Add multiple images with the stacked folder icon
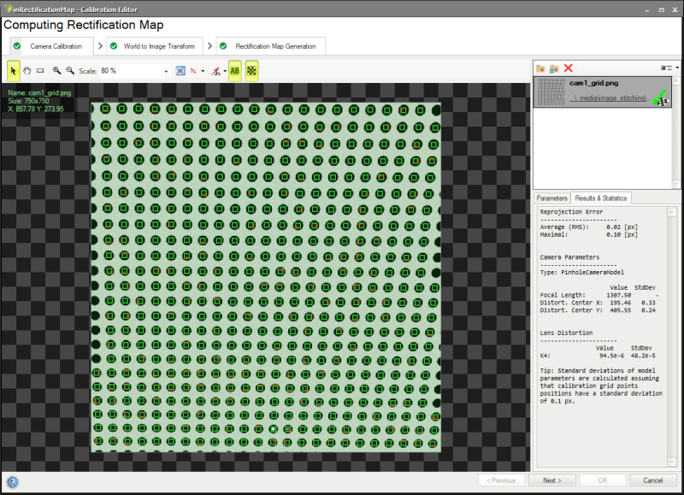The width and height of the screenshot is (684, 495). (x=554, y=68)
